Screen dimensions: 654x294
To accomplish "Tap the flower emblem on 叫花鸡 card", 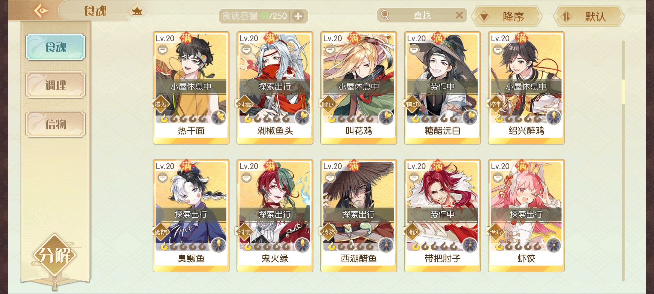I will coord(386,117).
